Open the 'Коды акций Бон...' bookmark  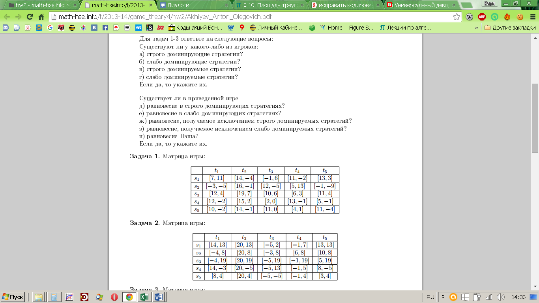[x=196, y=28]
